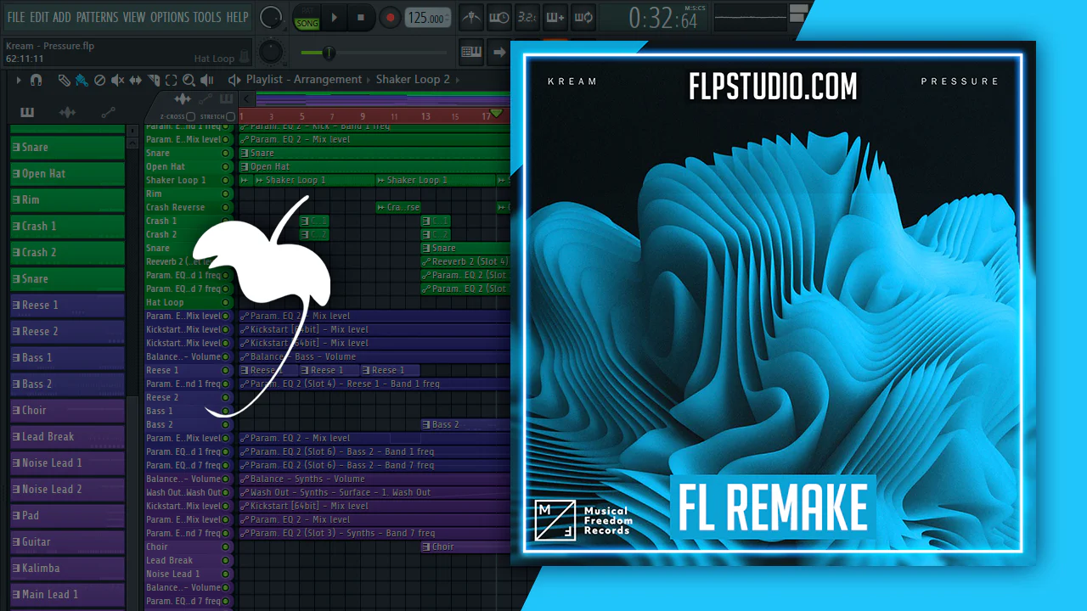This screenshot has width=1087, height=611.
Task: Select the Slip tool in playlist toolbar
Action: (x=136, y=80)
